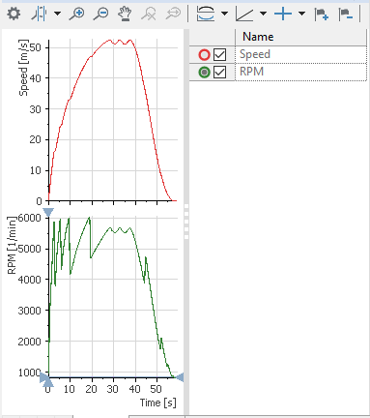Activate the zoom out magnifier

tap(101, 14)
